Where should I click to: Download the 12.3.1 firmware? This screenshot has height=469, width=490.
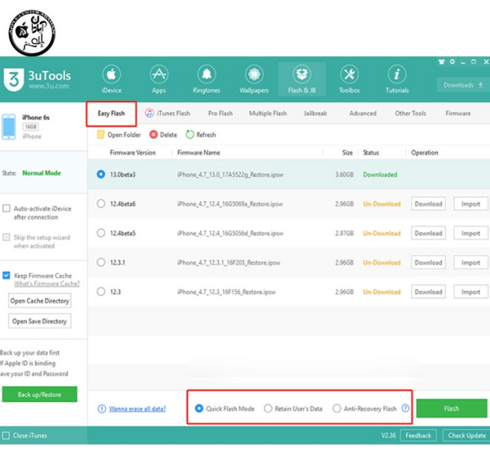coord(429,262)
